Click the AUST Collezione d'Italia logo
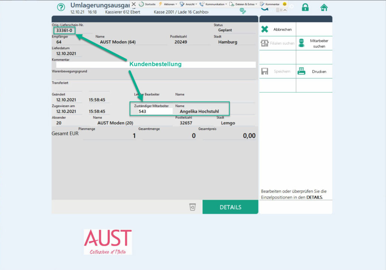The height and width of the screenshot is (270, 386). tap(108, 242)
